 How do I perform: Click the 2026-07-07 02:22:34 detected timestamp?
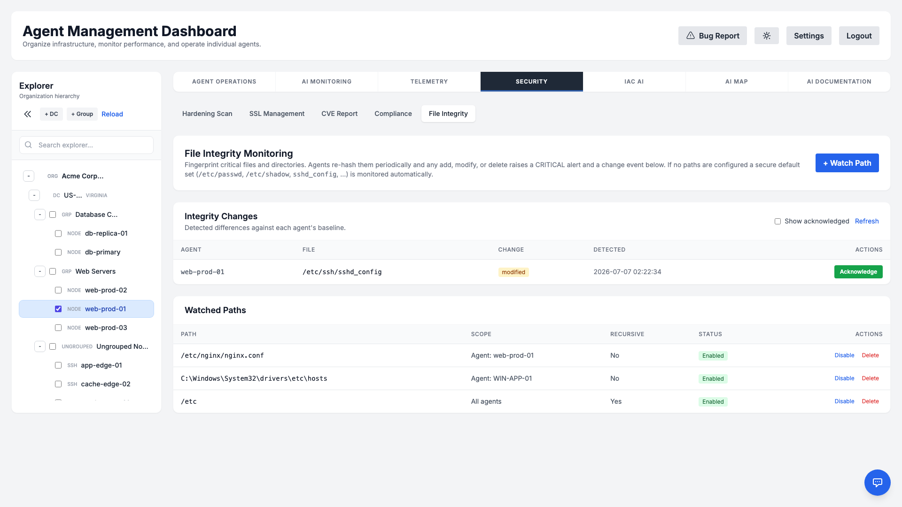[x=627, y=272]
